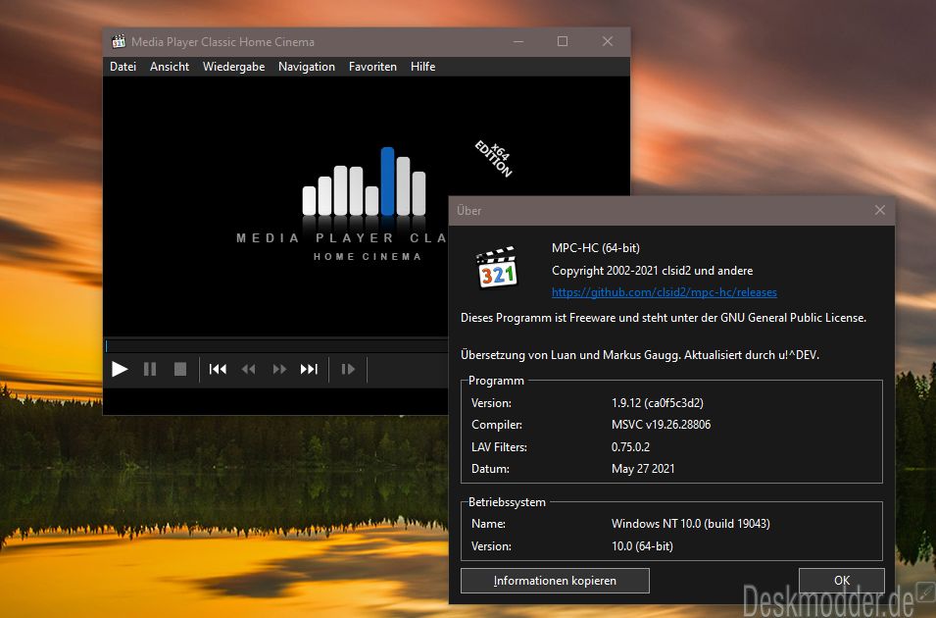Click the frame-step icon
The height and width of the screenshot is (618, 936).
click(x=348, y=370)
